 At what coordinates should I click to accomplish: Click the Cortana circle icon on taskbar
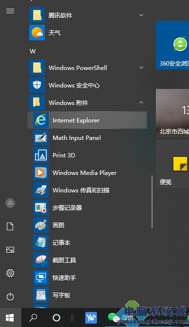(56, 318)
